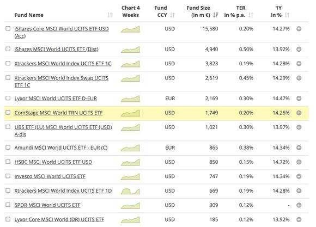Check HSBC MSCI World checkbox
316x227 pixels.
coord(8,162)
